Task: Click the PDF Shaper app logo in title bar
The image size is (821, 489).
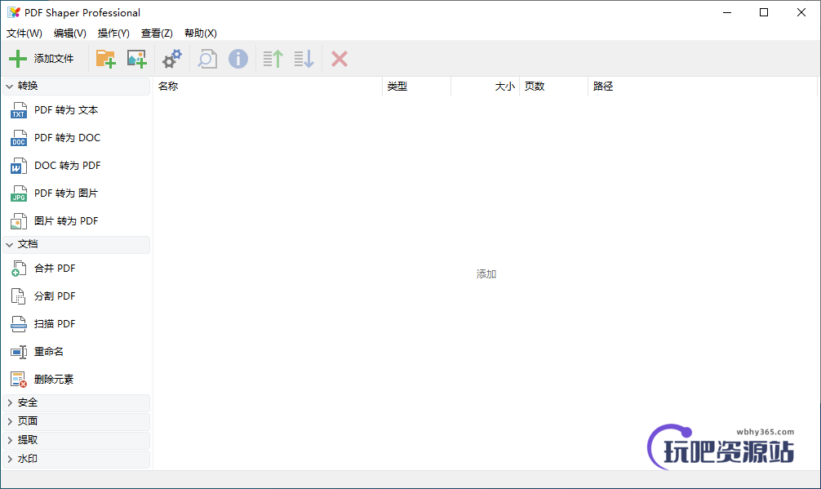Action: [14, 12]
